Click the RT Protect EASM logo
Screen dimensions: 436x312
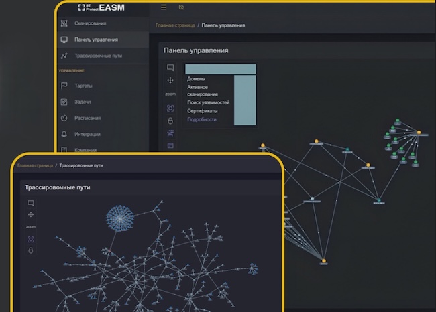point(101,7)
